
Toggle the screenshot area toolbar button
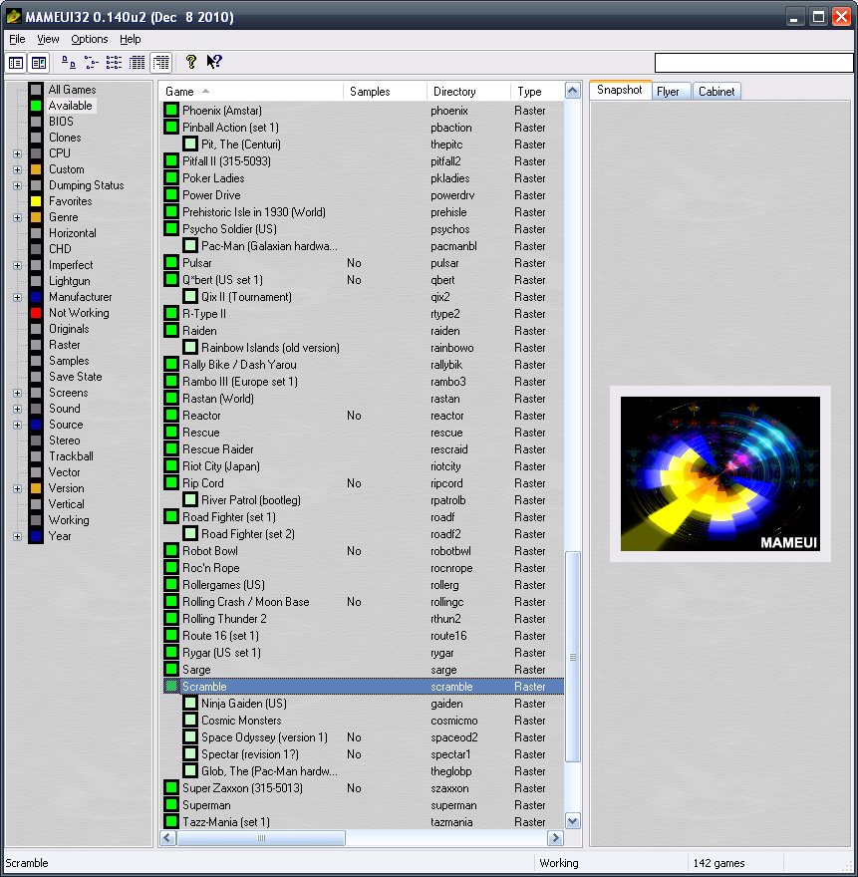[x=38, y=63]
